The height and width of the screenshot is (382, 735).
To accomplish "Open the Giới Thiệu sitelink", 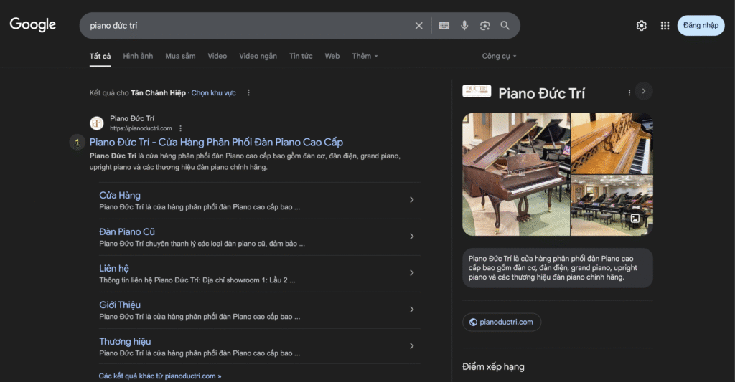I will [120, 305].
